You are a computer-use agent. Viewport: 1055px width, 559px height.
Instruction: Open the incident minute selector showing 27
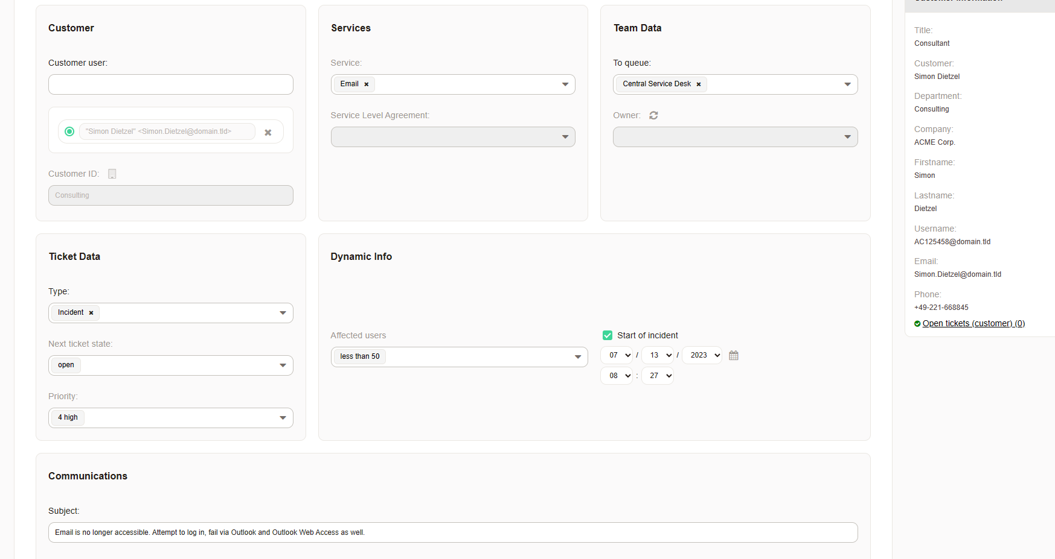coord(658,376)
